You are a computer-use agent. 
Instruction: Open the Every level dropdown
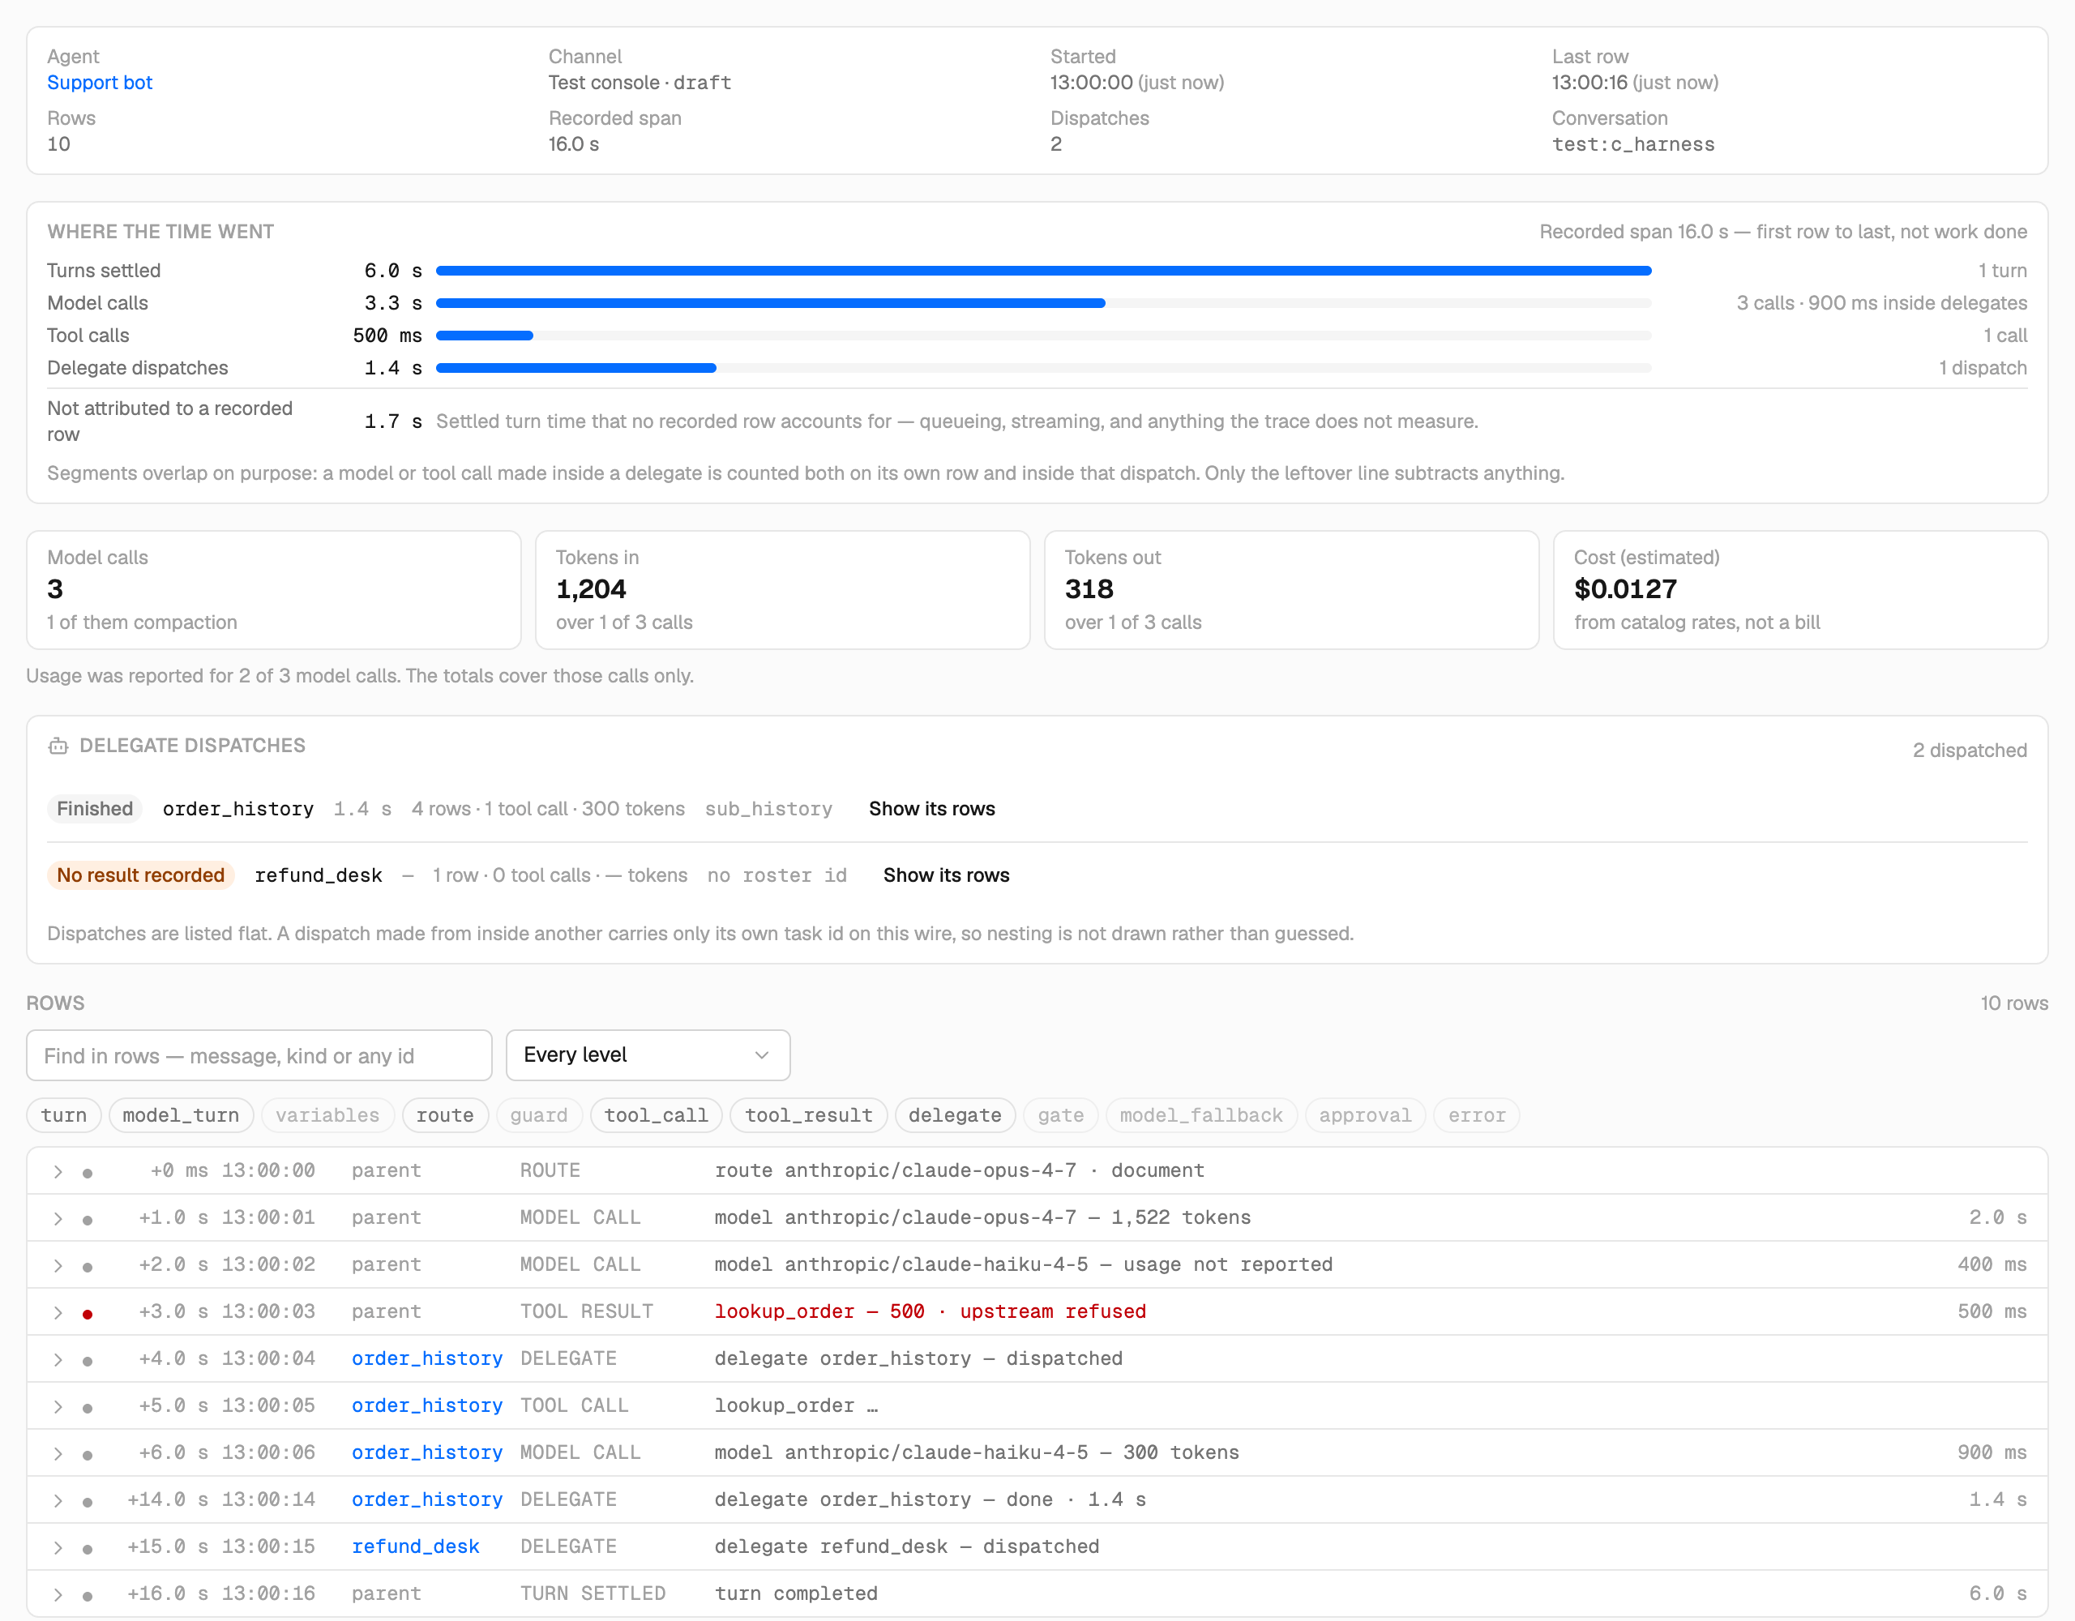coord(648,1055)
